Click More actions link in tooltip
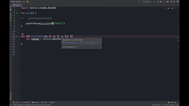This screenshot has height=106, width=189. tap(90, 43)
